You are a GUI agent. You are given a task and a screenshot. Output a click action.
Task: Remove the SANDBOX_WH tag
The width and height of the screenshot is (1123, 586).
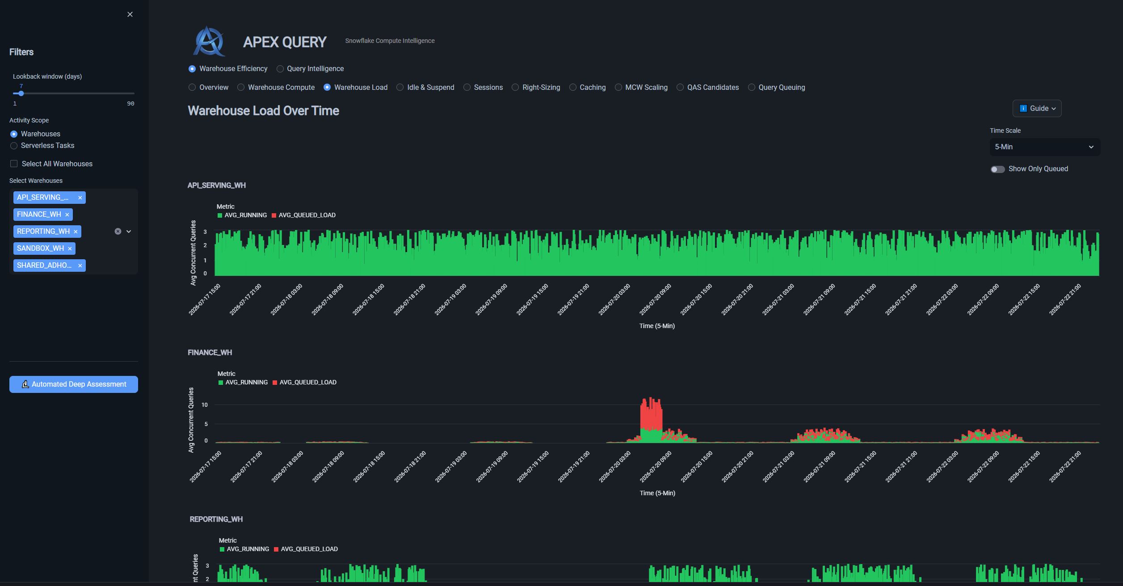70,249
